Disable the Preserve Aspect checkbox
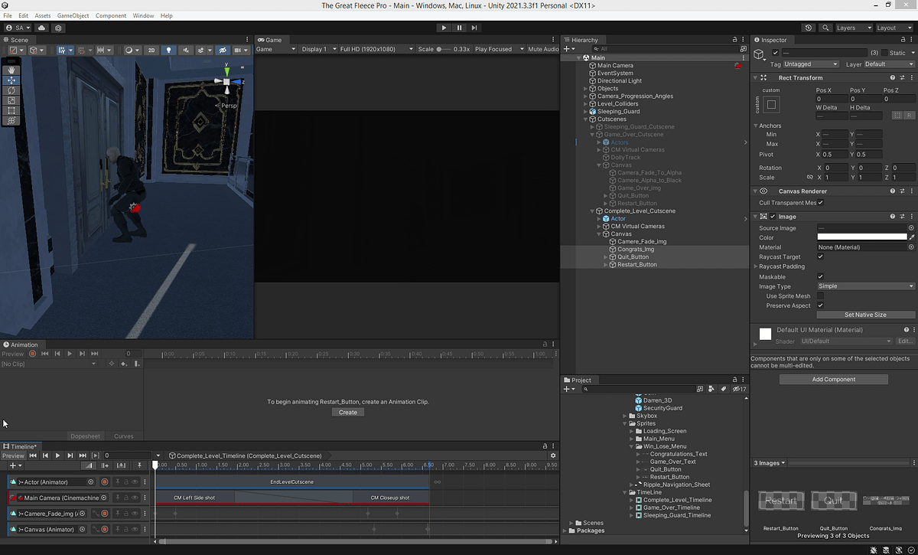The image size is (918, 555). (819, 305)
